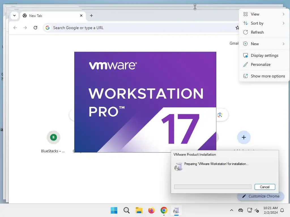
Task: Open the notifications bell
Action: pos(282,210)
